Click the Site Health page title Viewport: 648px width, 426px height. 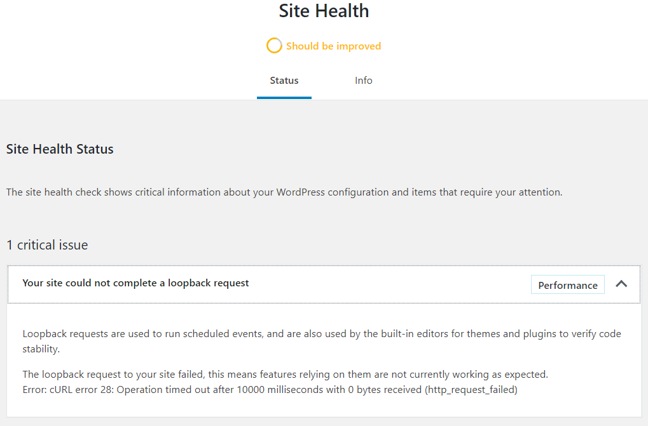pos(324,11)
